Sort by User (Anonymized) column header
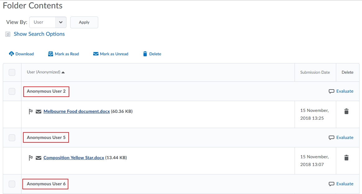The height and width of the screenshot is (194, 362). click(44, 72)
